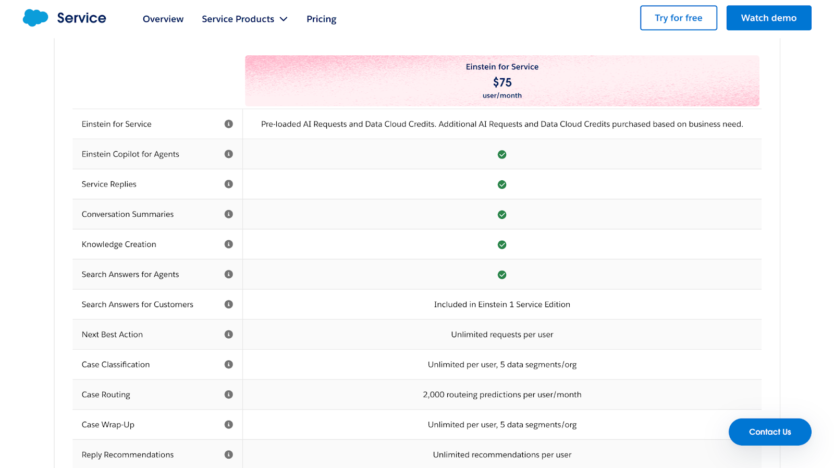Click the 'Reply Recommendations' row label
Image resolution: width=834 pixels, height=468 pixels.
click(x=128, y=454)
